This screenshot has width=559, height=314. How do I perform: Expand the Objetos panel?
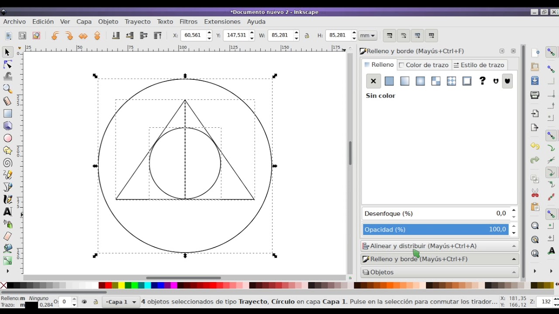pyautogui.click(x=440, y=272)
